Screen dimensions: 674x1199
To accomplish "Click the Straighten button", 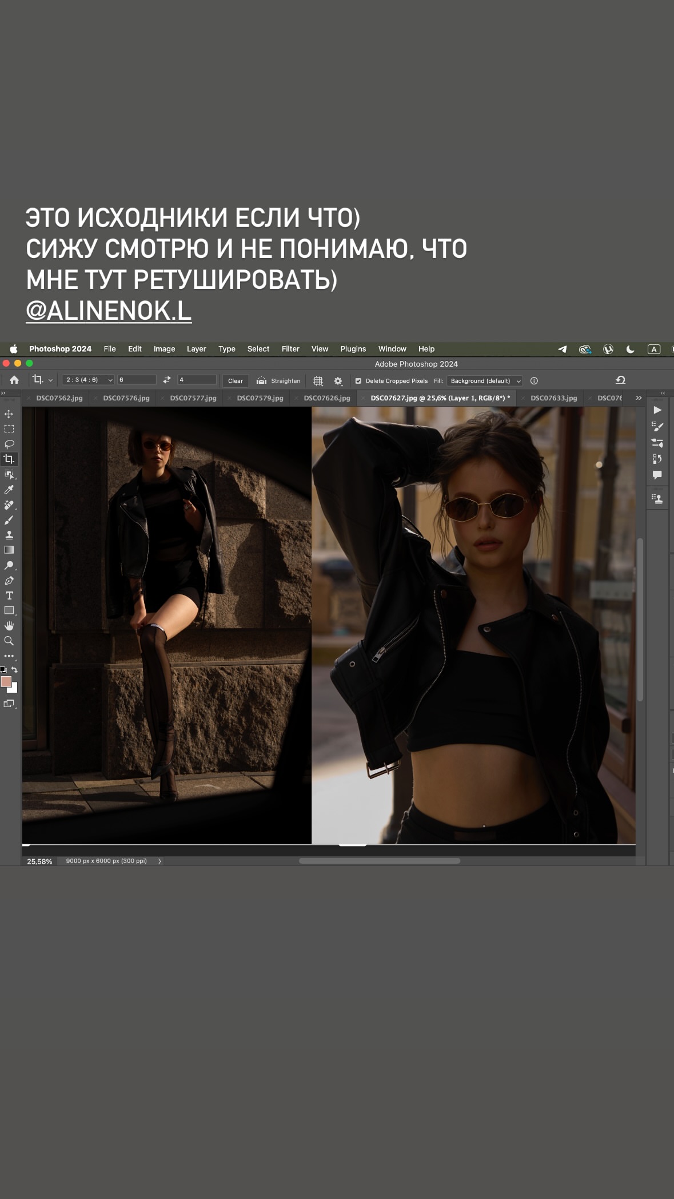I will point(278,381).
